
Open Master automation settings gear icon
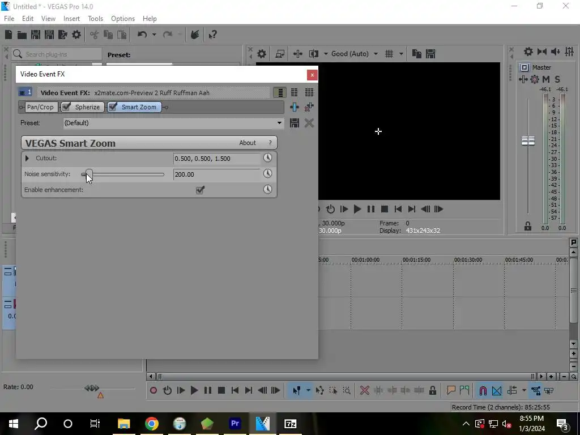(535, 79)
